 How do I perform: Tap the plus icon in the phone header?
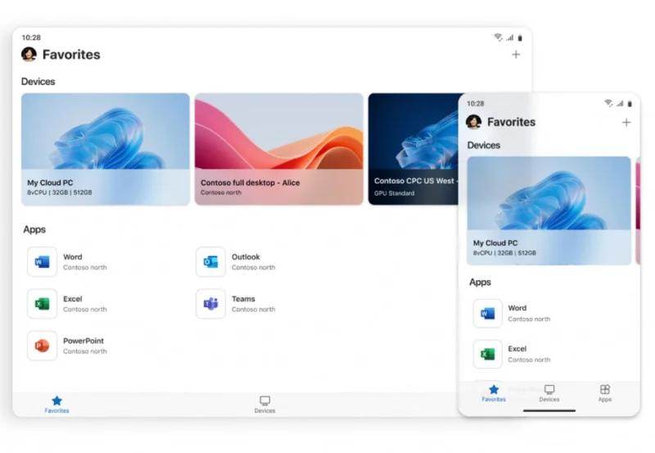(626, 122)
